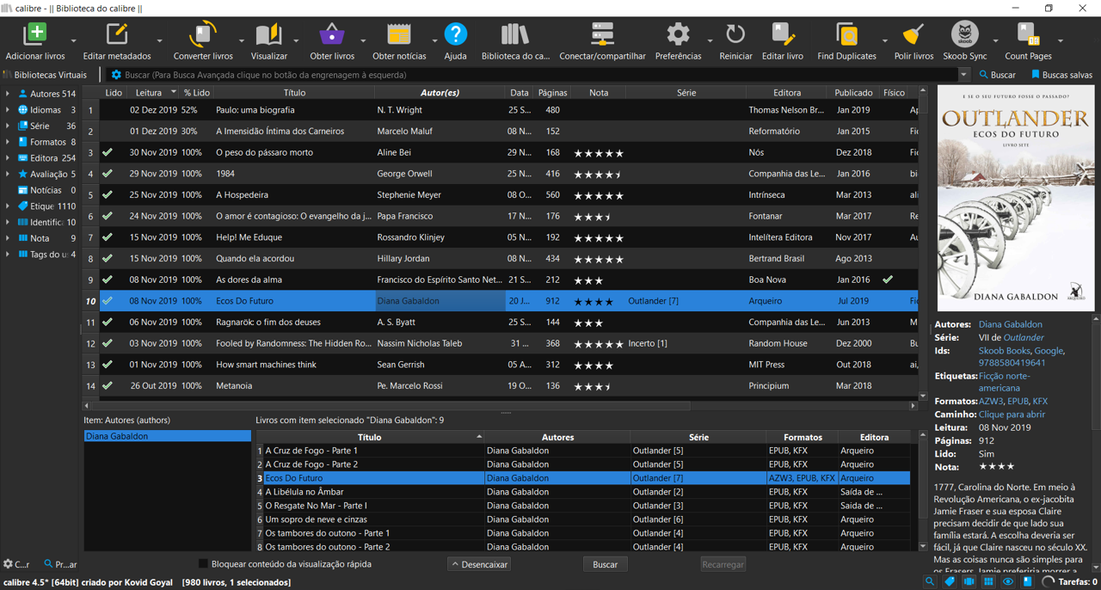Click the Reiniciar restart icon
Viewport: 1101px width, 590px height.
tap(735, 35)
